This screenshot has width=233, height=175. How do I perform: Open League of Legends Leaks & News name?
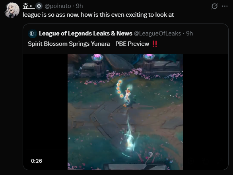[x=85, y=33]
